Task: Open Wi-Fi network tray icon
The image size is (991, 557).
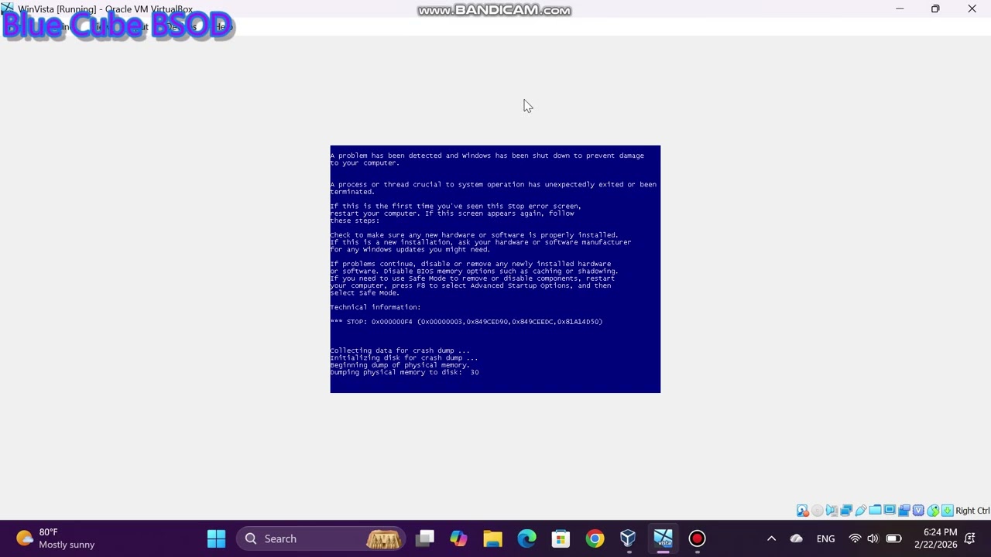Action: (x=855, y=538)
